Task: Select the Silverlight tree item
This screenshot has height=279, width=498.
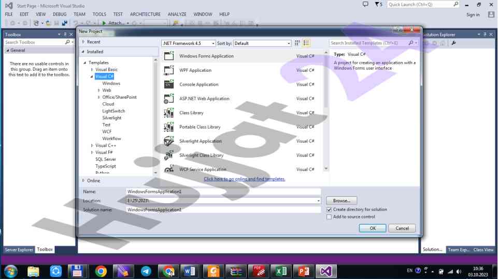Action: pyautogui.click(x=112, y=118)
